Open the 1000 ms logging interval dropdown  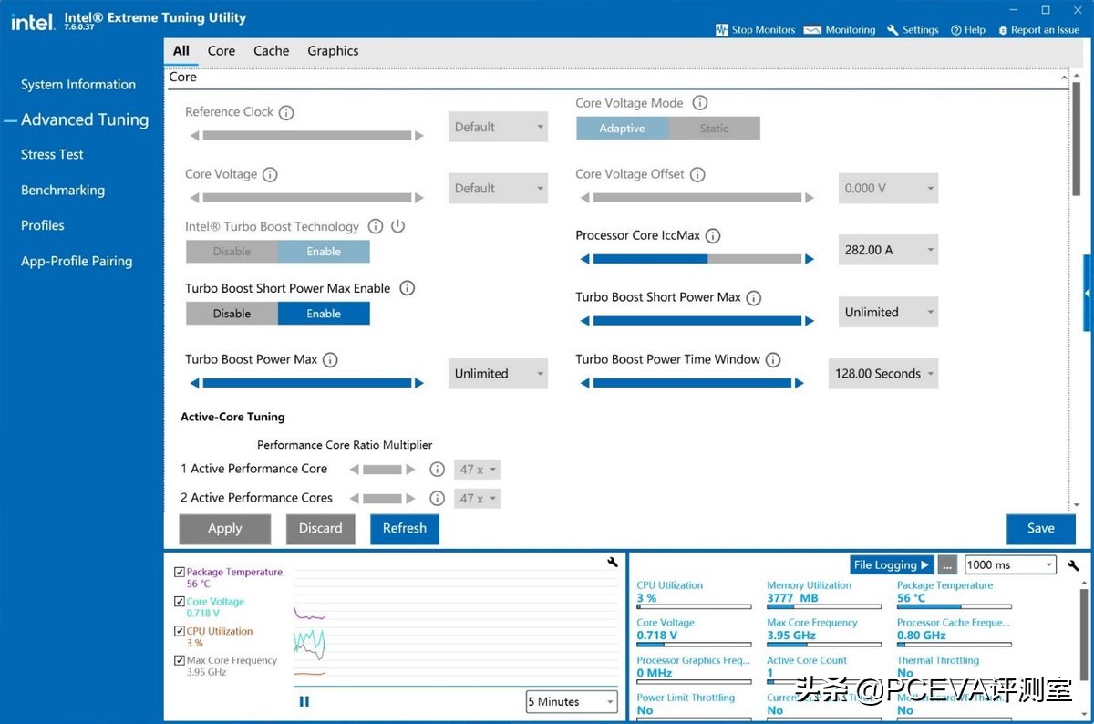click(1009, 564)
